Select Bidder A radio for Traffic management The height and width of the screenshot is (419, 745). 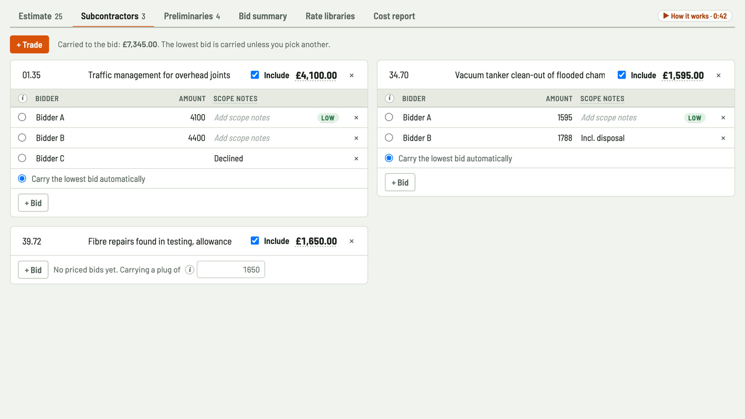(22, 117)
